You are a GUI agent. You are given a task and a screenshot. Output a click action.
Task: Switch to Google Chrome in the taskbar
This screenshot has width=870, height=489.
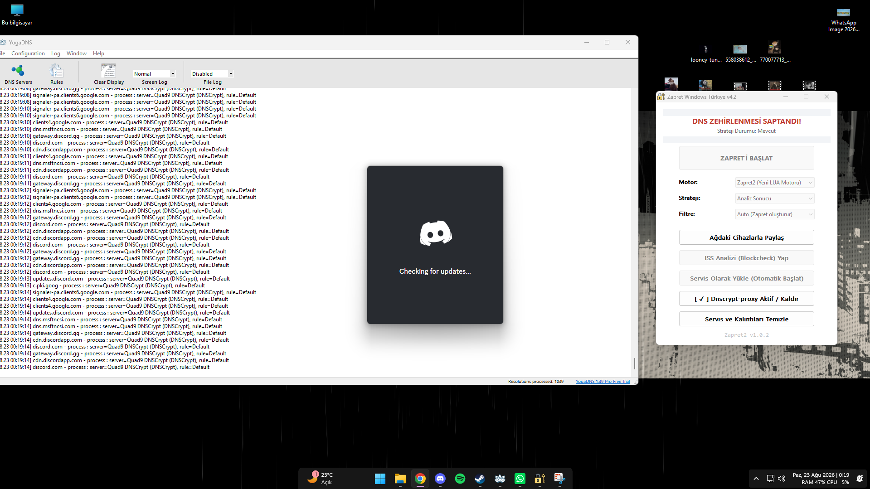pos(420,479)
